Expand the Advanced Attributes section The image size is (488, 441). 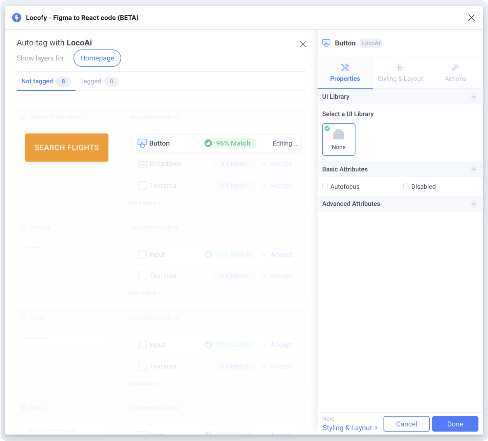click(x=473, y=204)
